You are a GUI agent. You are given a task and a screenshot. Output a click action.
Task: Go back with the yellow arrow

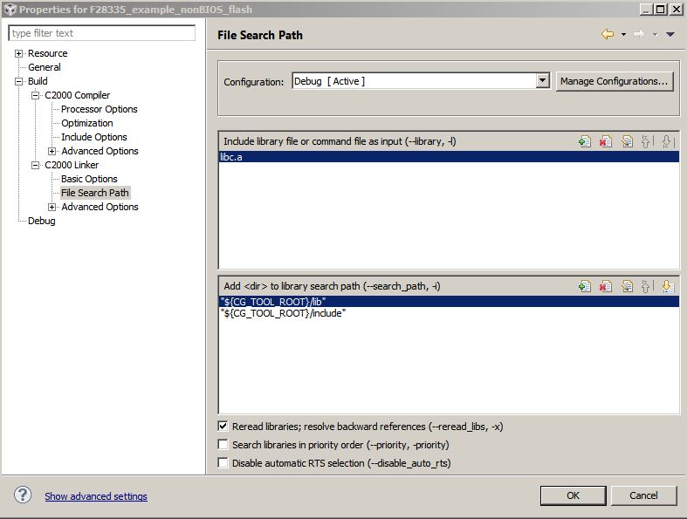pyautogui.click(x=608, y=34)
